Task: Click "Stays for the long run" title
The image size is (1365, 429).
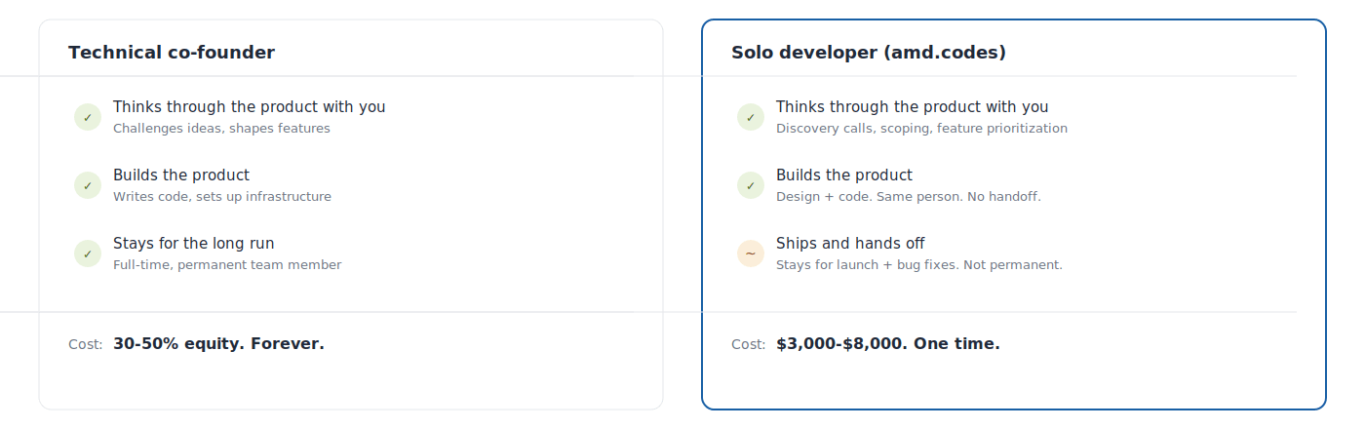Action: pos(194,244)
